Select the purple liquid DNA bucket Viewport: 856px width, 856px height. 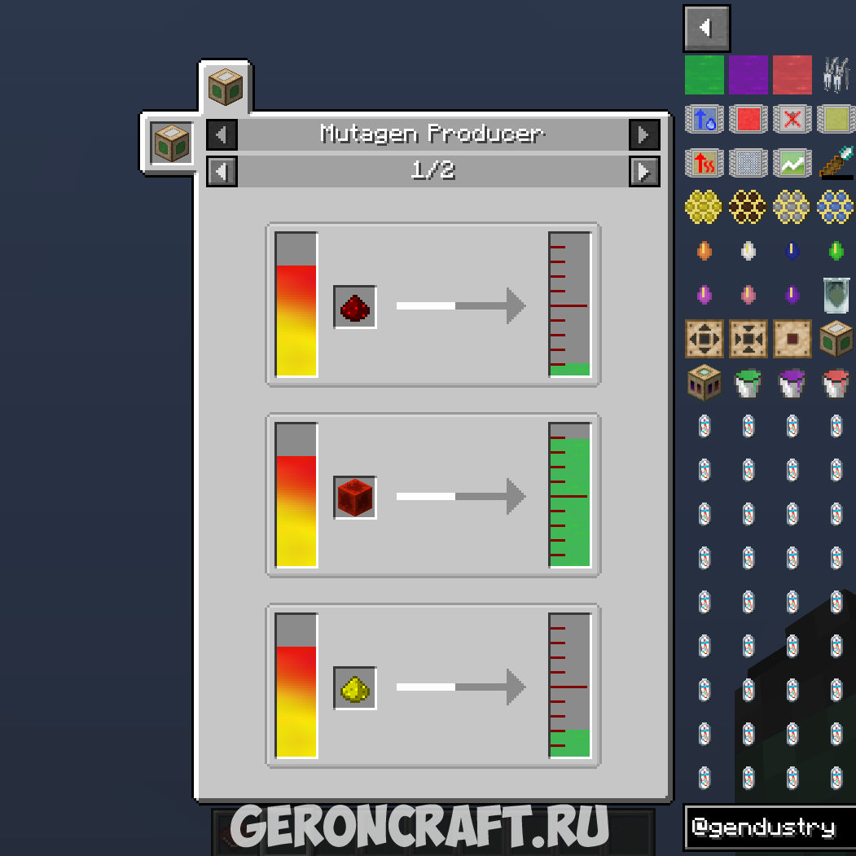792,384
